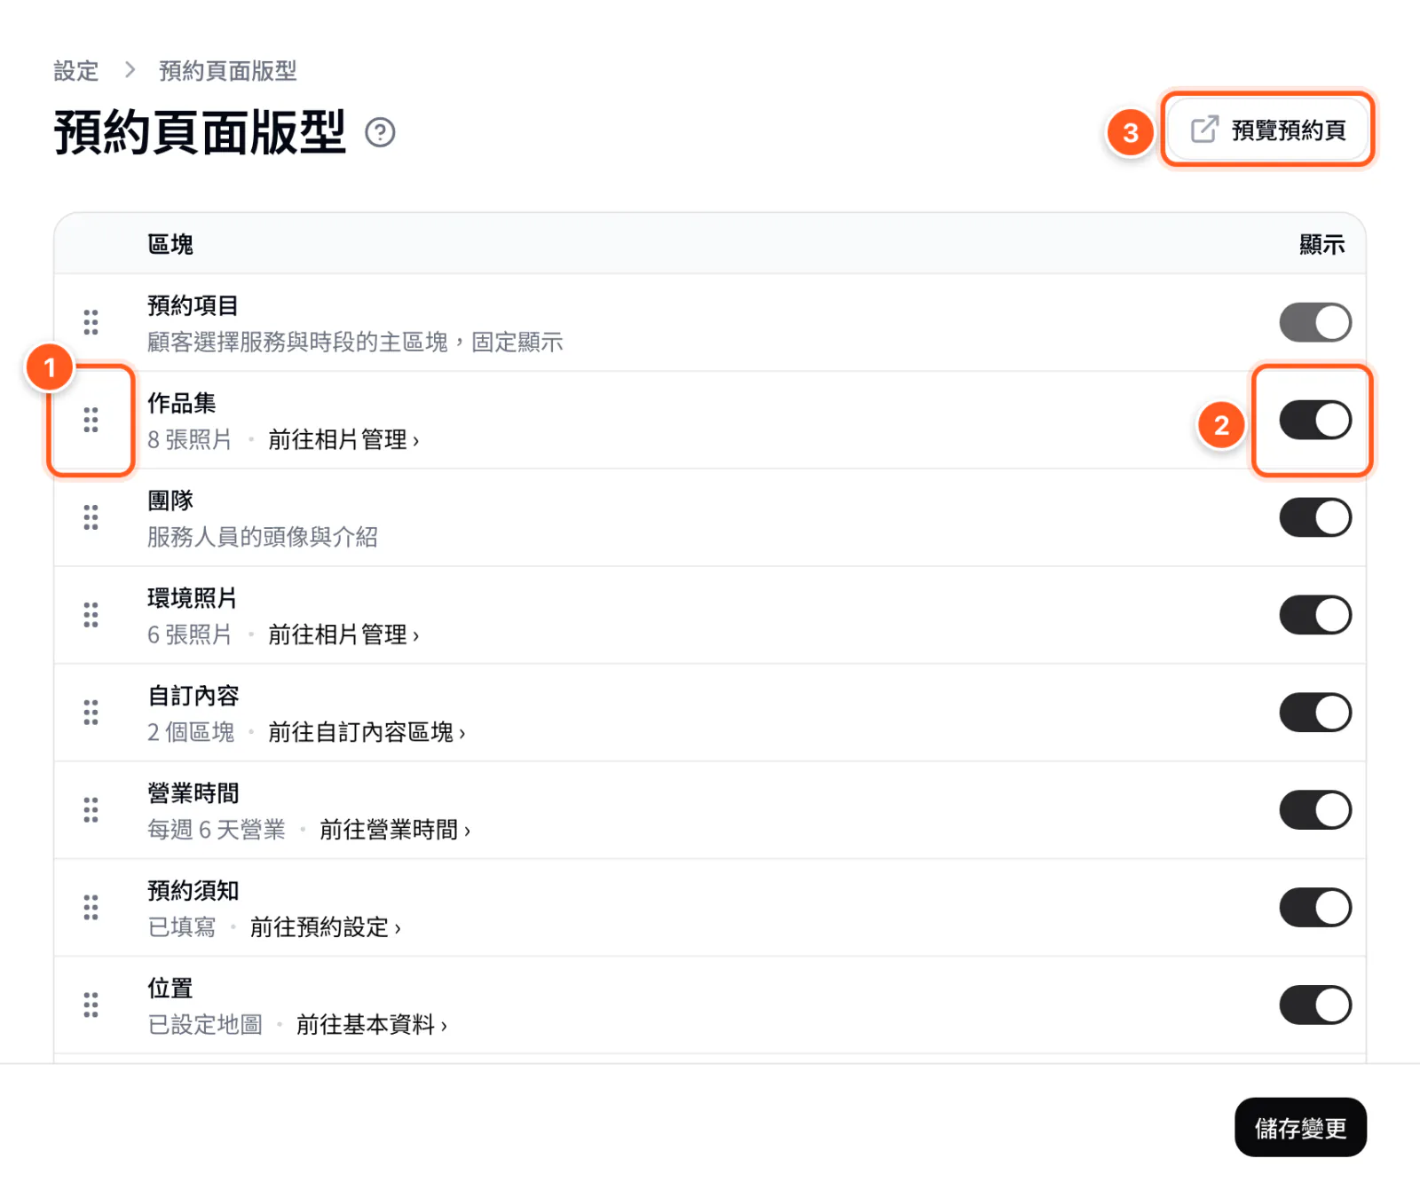Turn off the 作品集 display switch
The image size is (1420, 1190).
[1315, 420]
